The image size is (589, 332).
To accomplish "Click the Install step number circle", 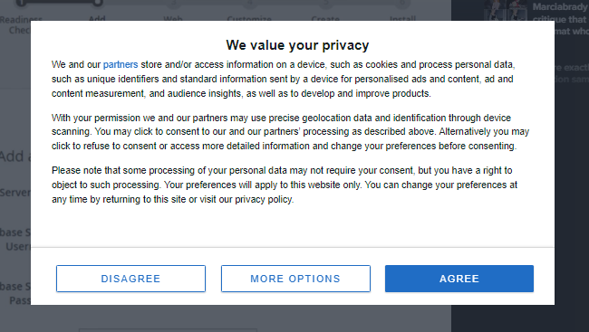I will [402, 3].
